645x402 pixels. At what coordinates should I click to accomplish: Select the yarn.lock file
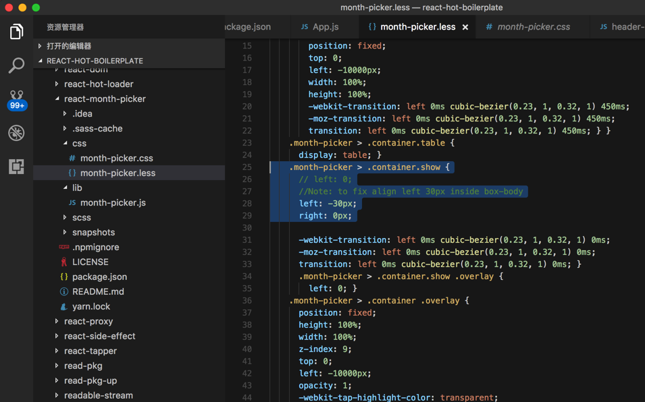91,306
